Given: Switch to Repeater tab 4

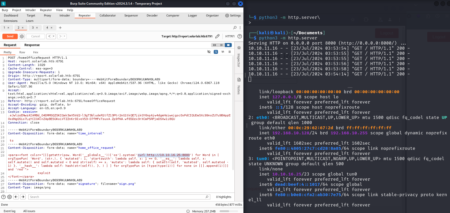Looking at the screenshot, I should (47, 28).
